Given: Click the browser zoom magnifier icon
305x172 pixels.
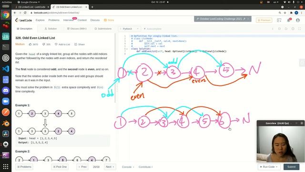Looking at the screenshot, I should (x=280, y=13).
